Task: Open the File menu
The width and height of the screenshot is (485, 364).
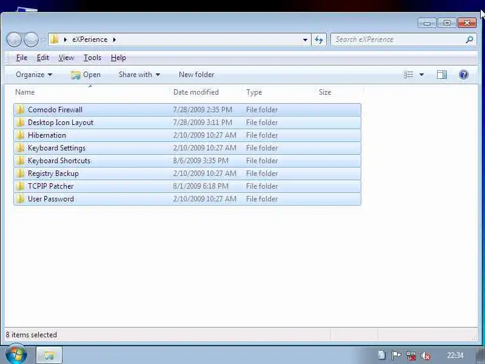Action: coord(22,58)
